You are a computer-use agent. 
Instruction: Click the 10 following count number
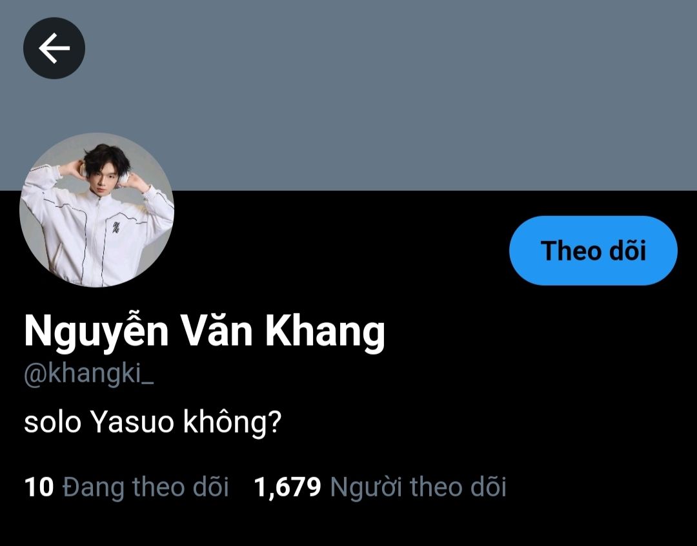pos(39,487)
